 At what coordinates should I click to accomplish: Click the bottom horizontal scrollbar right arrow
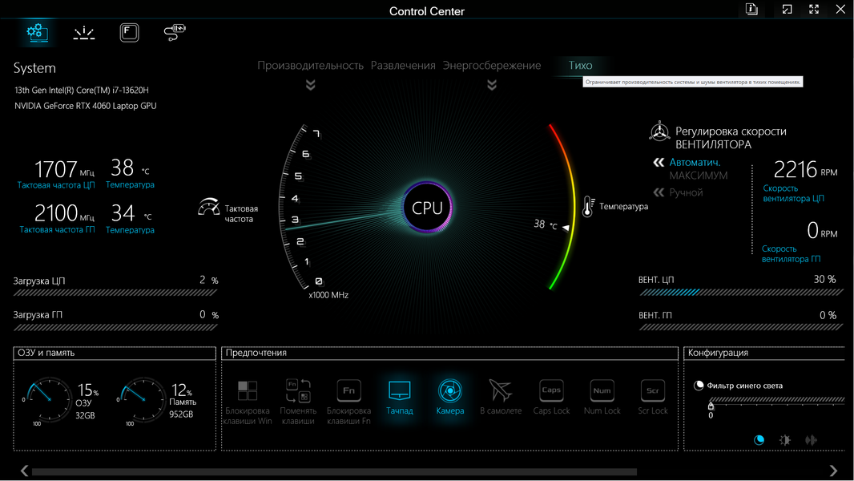click(833, 470)
